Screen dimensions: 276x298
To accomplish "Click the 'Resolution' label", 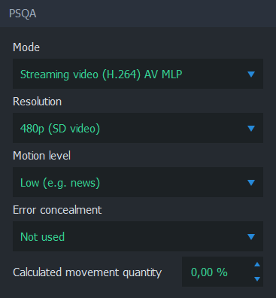I will pyautogui.click(x=37, y=102).
